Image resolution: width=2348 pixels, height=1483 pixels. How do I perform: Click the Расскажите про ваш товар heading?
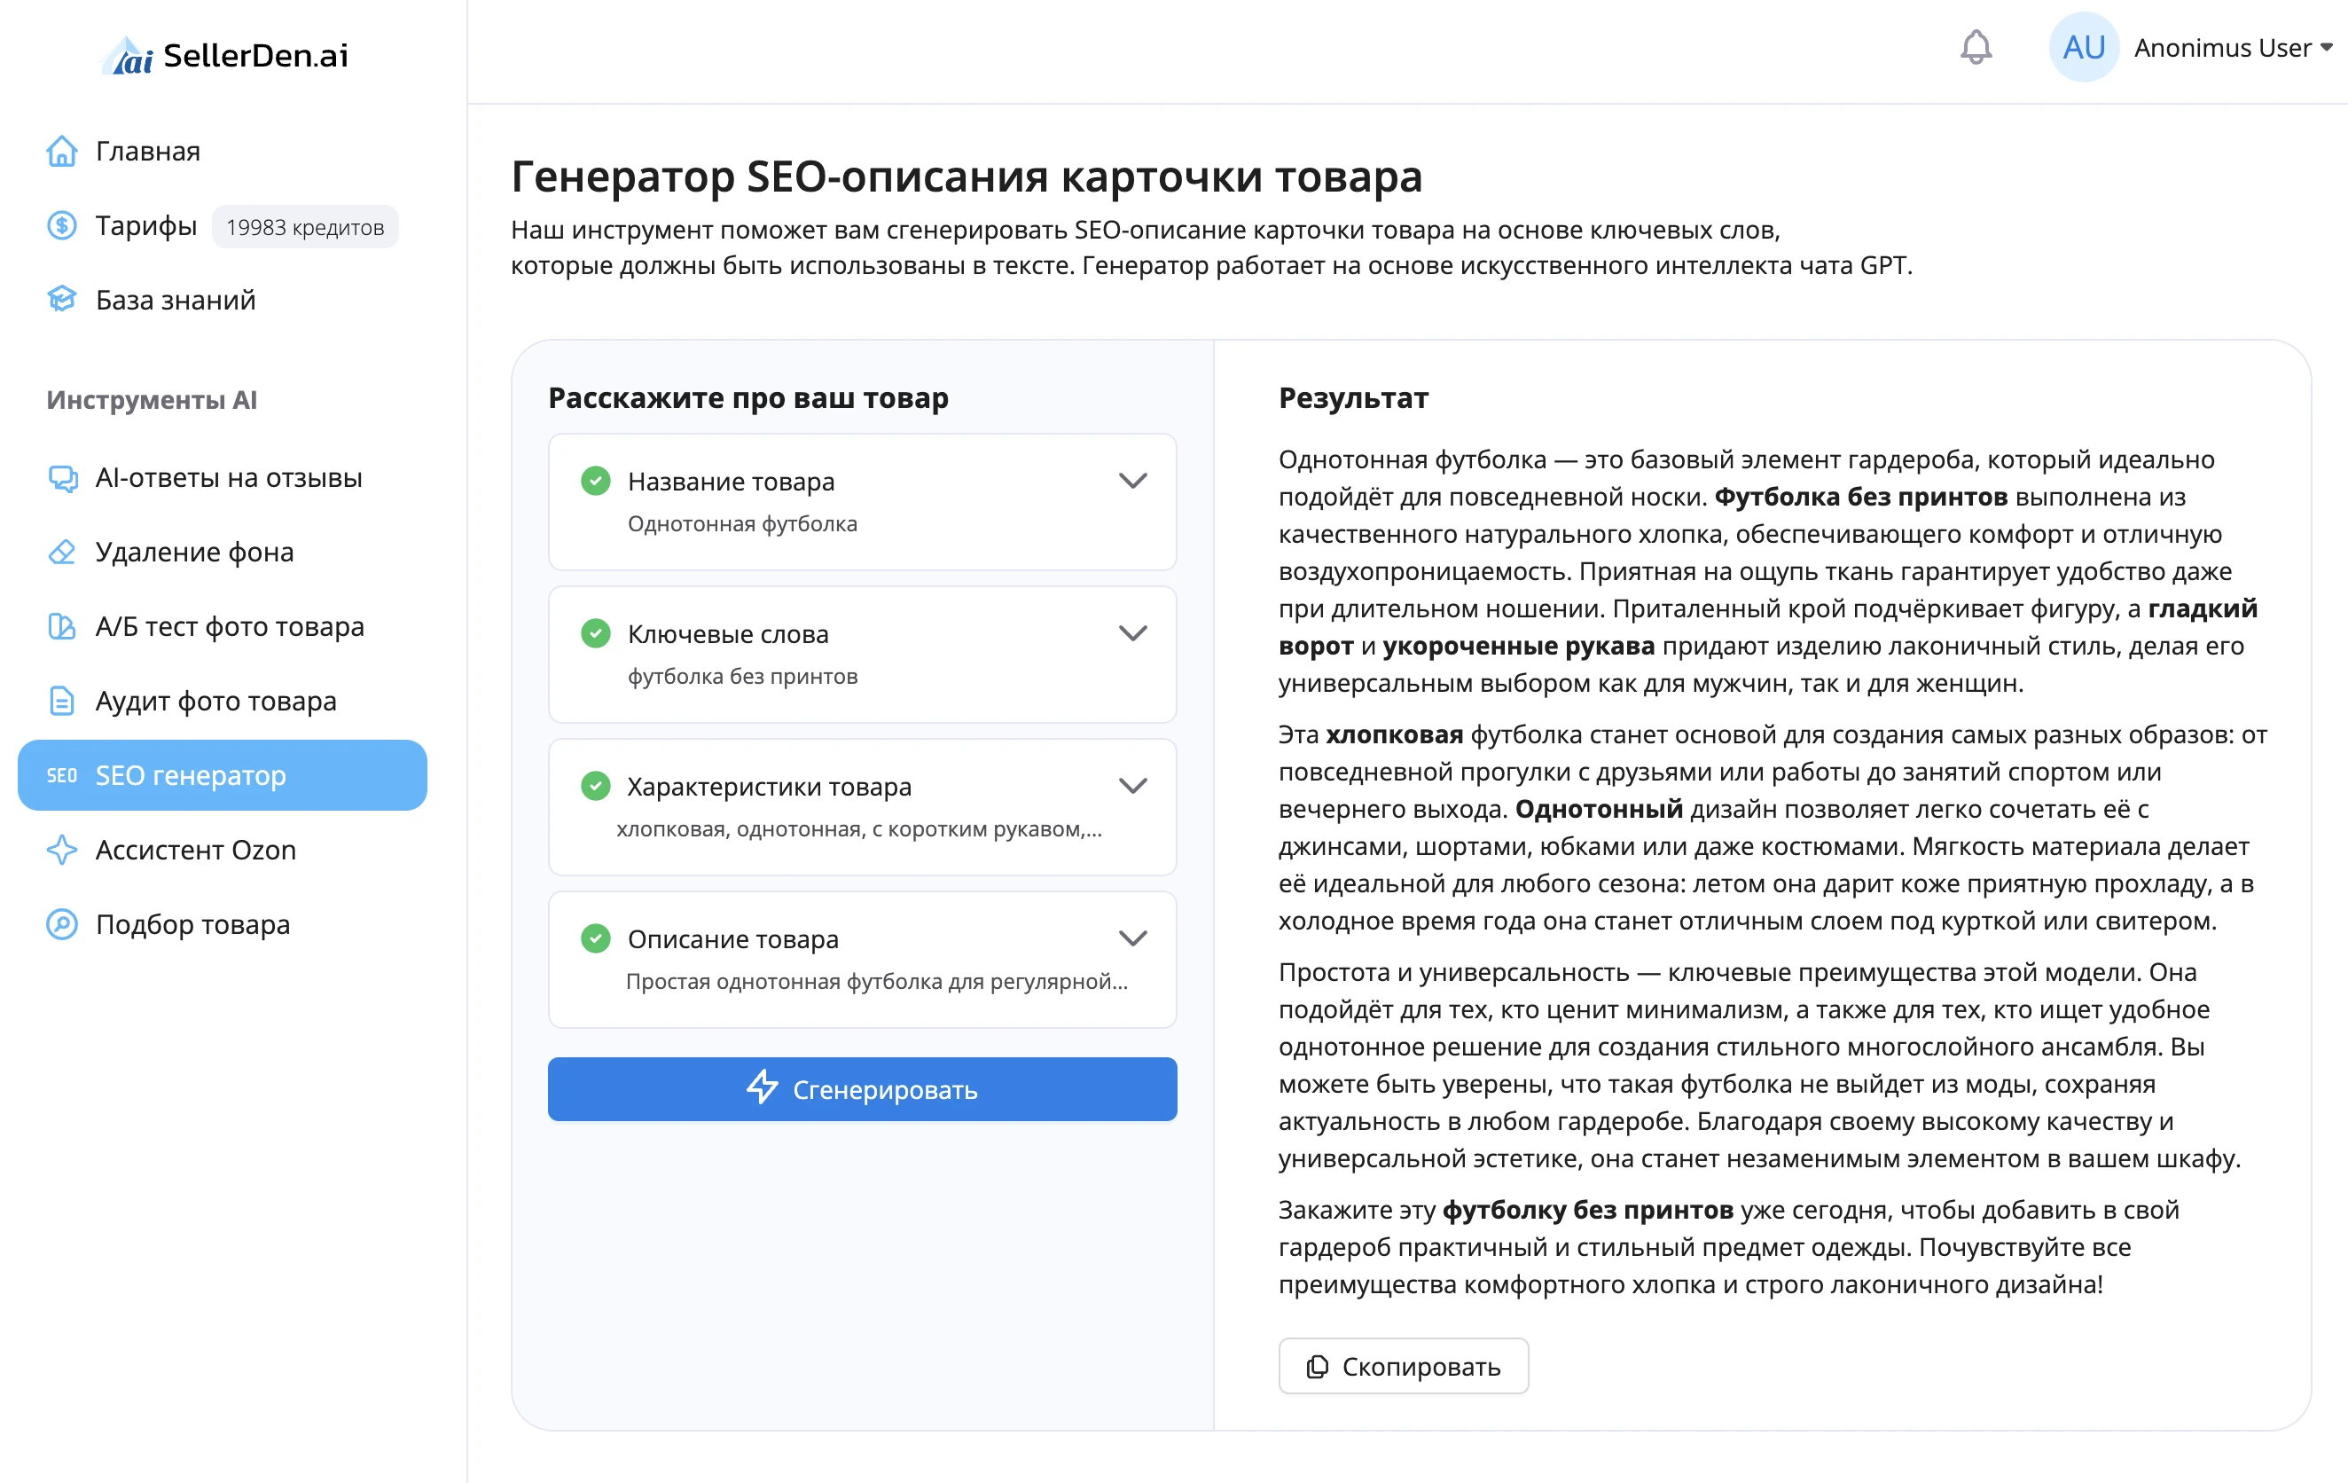click(747, 398)
